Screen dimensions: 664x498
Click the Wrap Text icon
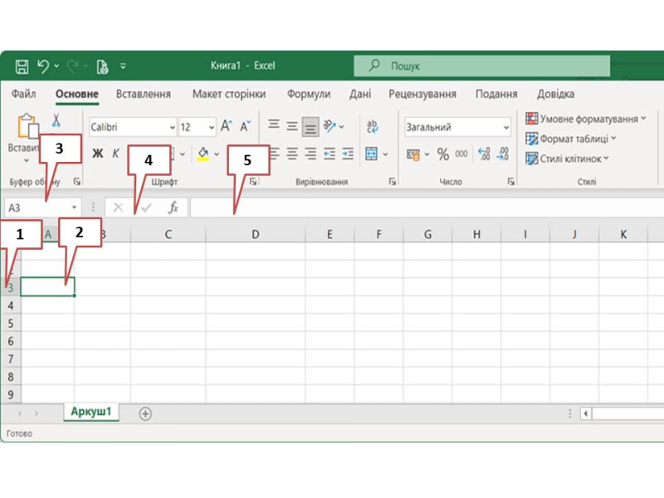coord(372,127)
